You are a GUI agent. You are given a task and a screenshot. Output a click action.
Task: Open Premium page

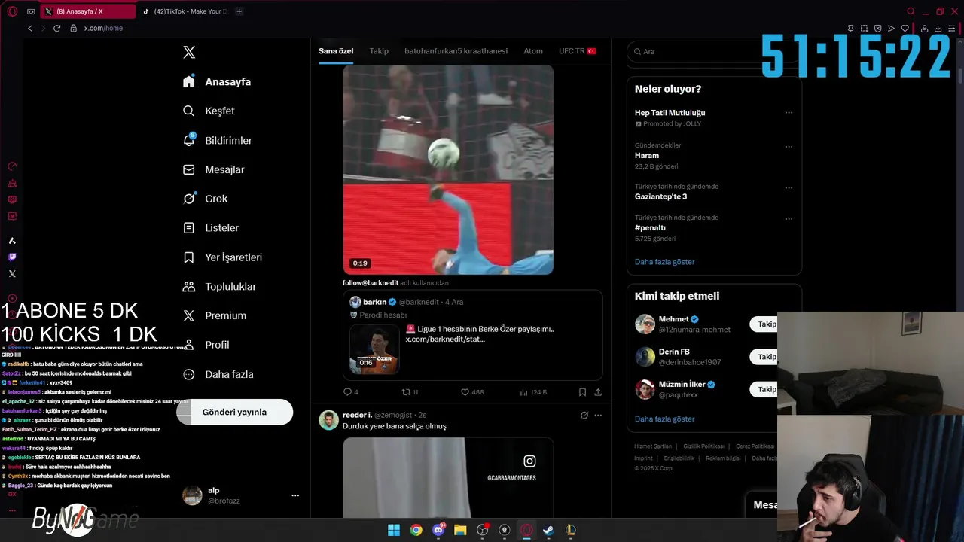215,315
